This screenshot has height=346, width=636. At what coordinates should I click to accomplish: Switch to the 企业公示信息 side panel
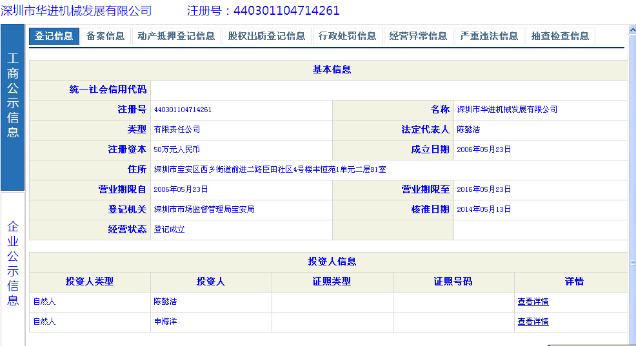click(x=13, y=264)
